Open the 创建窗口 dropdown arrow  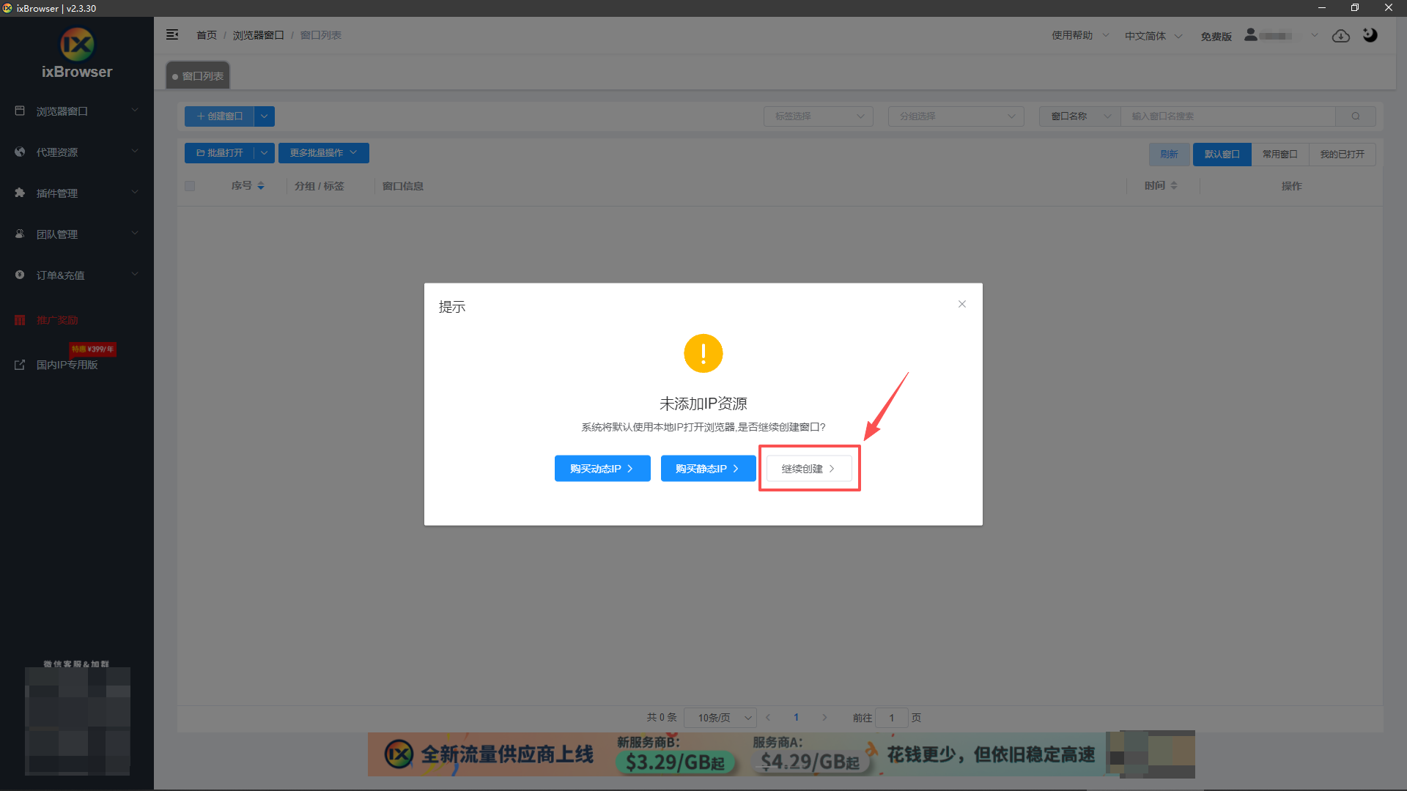(x=265, y=116)
